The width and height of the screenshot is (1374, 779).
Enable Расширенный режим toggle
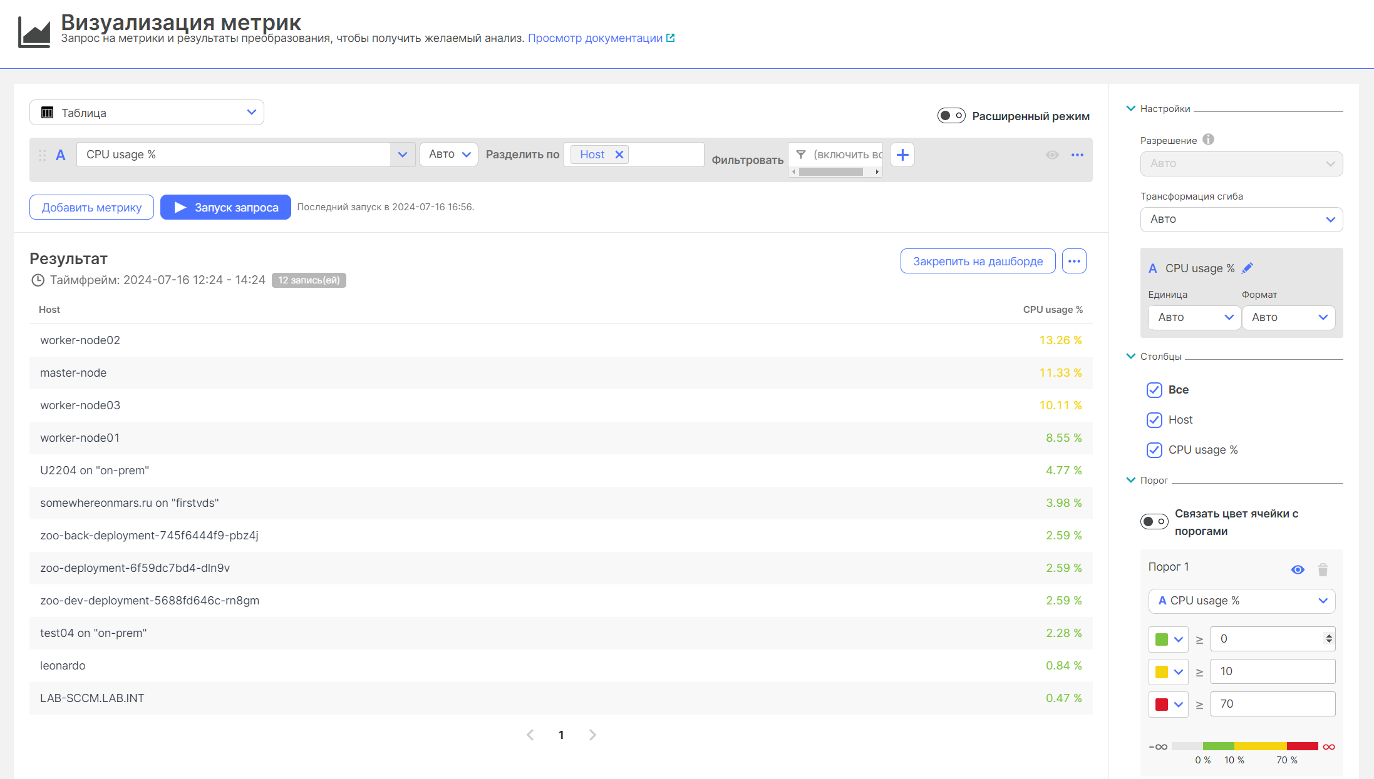[951, 116]
